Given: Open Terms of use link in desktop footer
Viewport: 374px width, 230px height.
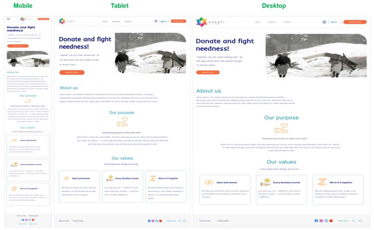Looking at the screenshot, I should [205, 221].
